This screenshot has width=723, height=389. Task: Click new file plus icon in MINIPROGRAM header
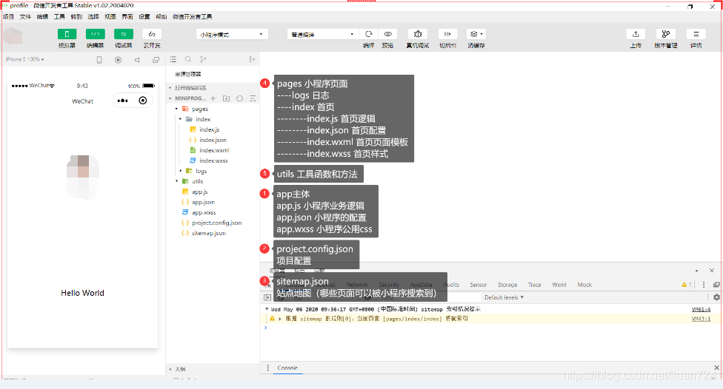[x=213, y=98]
